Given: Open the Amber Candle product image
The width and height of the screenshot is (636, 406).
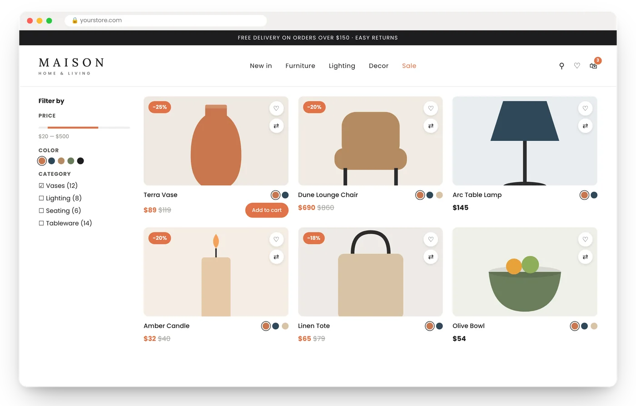Looking at the screenshot, I should [216, 272].
